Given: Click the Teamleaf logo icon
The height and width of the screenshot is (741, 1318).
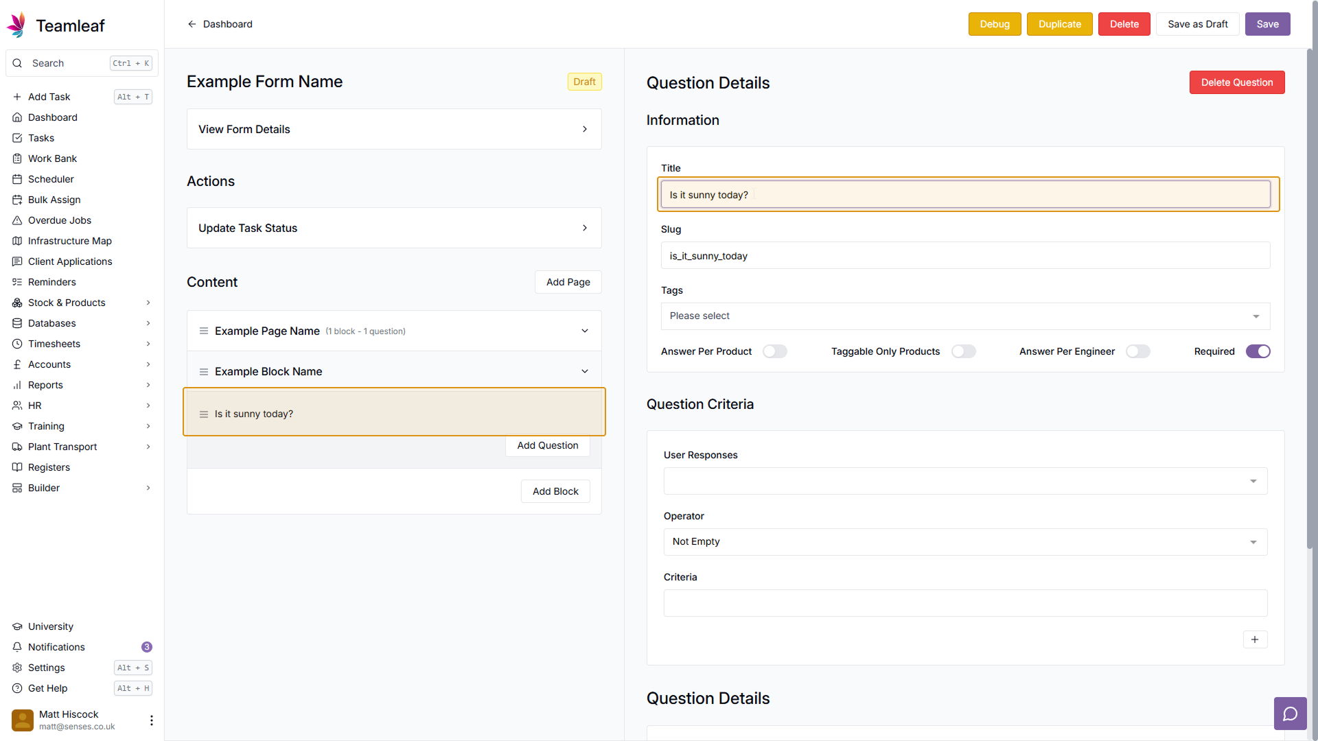Looking at the screenshot, I should 16,25.
